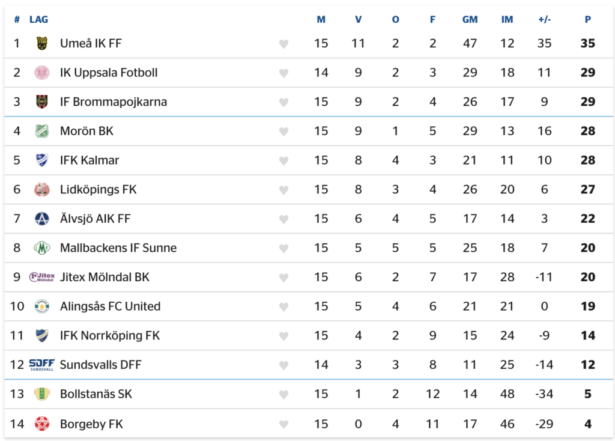Favorite Umeå IK FF with heart

pyautogui.click(x=283, y=44)
